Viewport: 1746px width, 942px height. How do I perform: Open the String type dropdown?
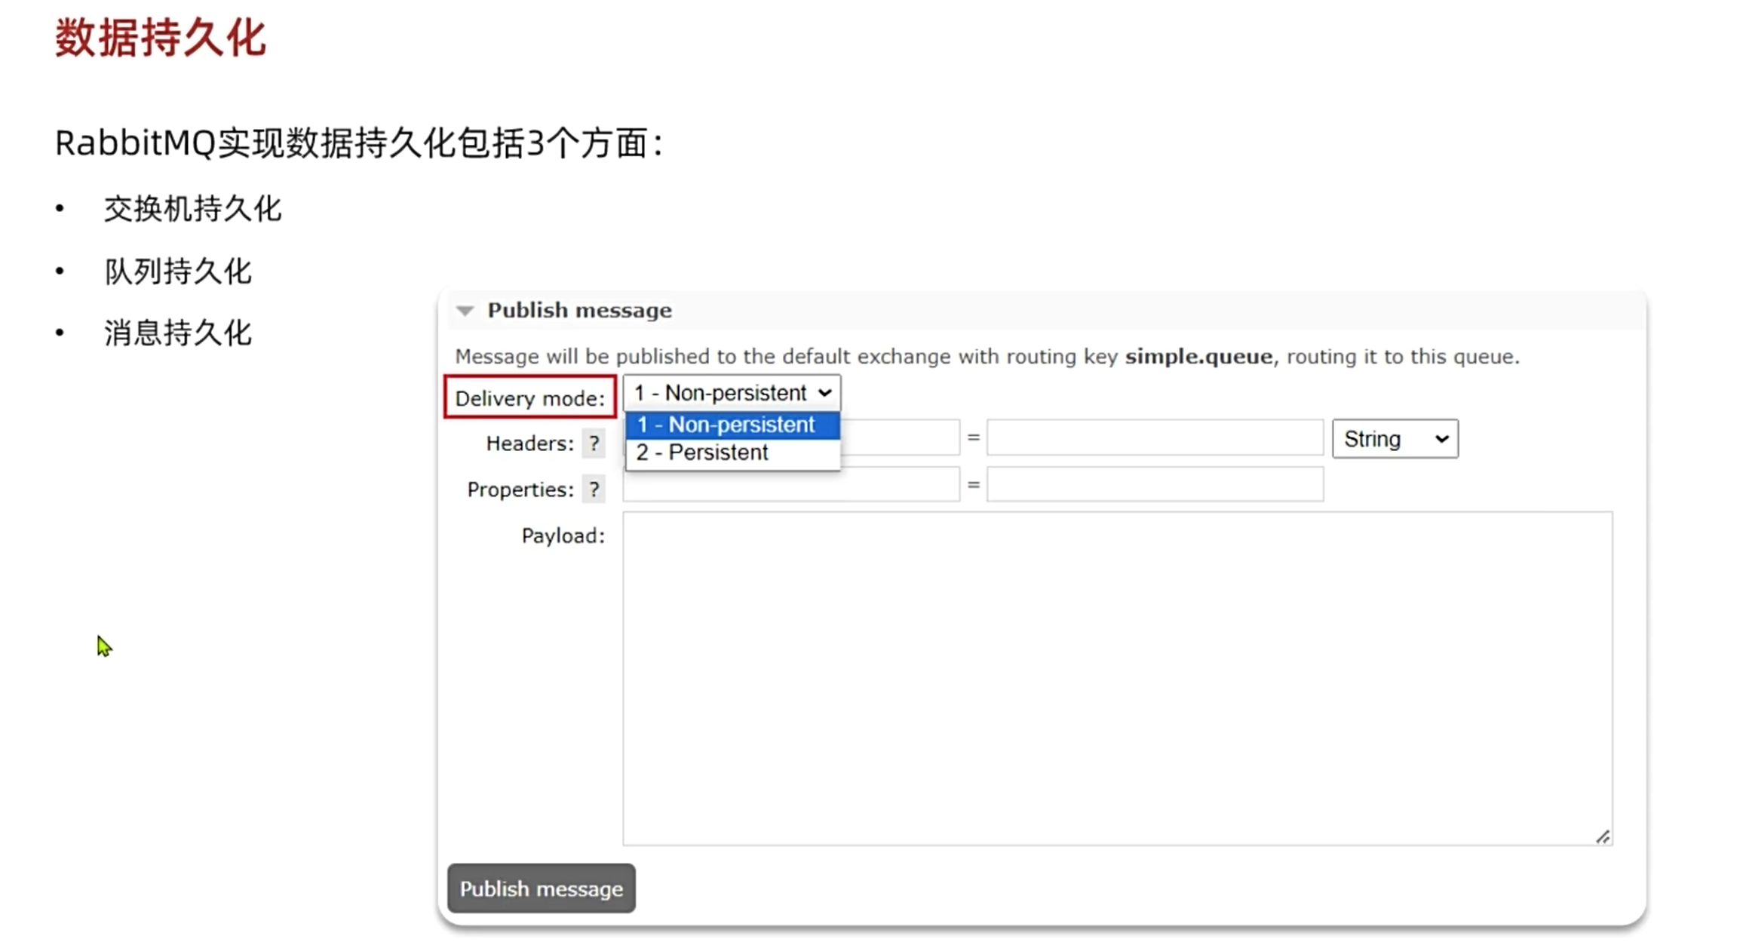coord(1395,439)
